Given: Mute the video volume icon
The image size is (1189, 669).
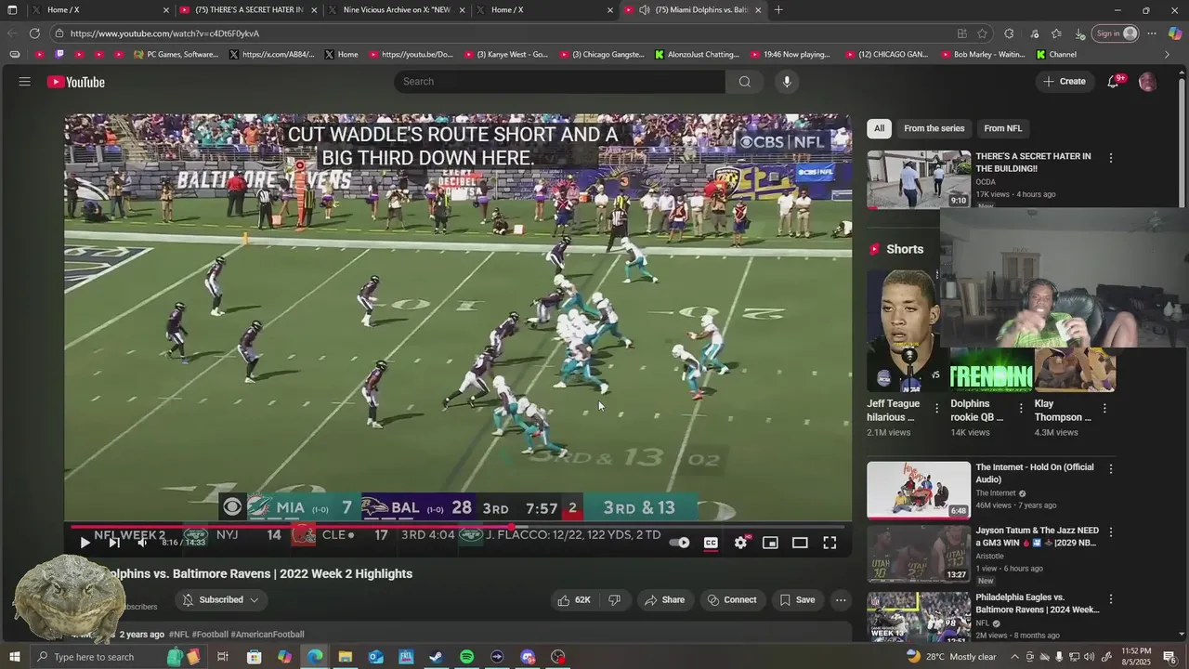Looking at the screenshot, I should [x=142, y=543].
